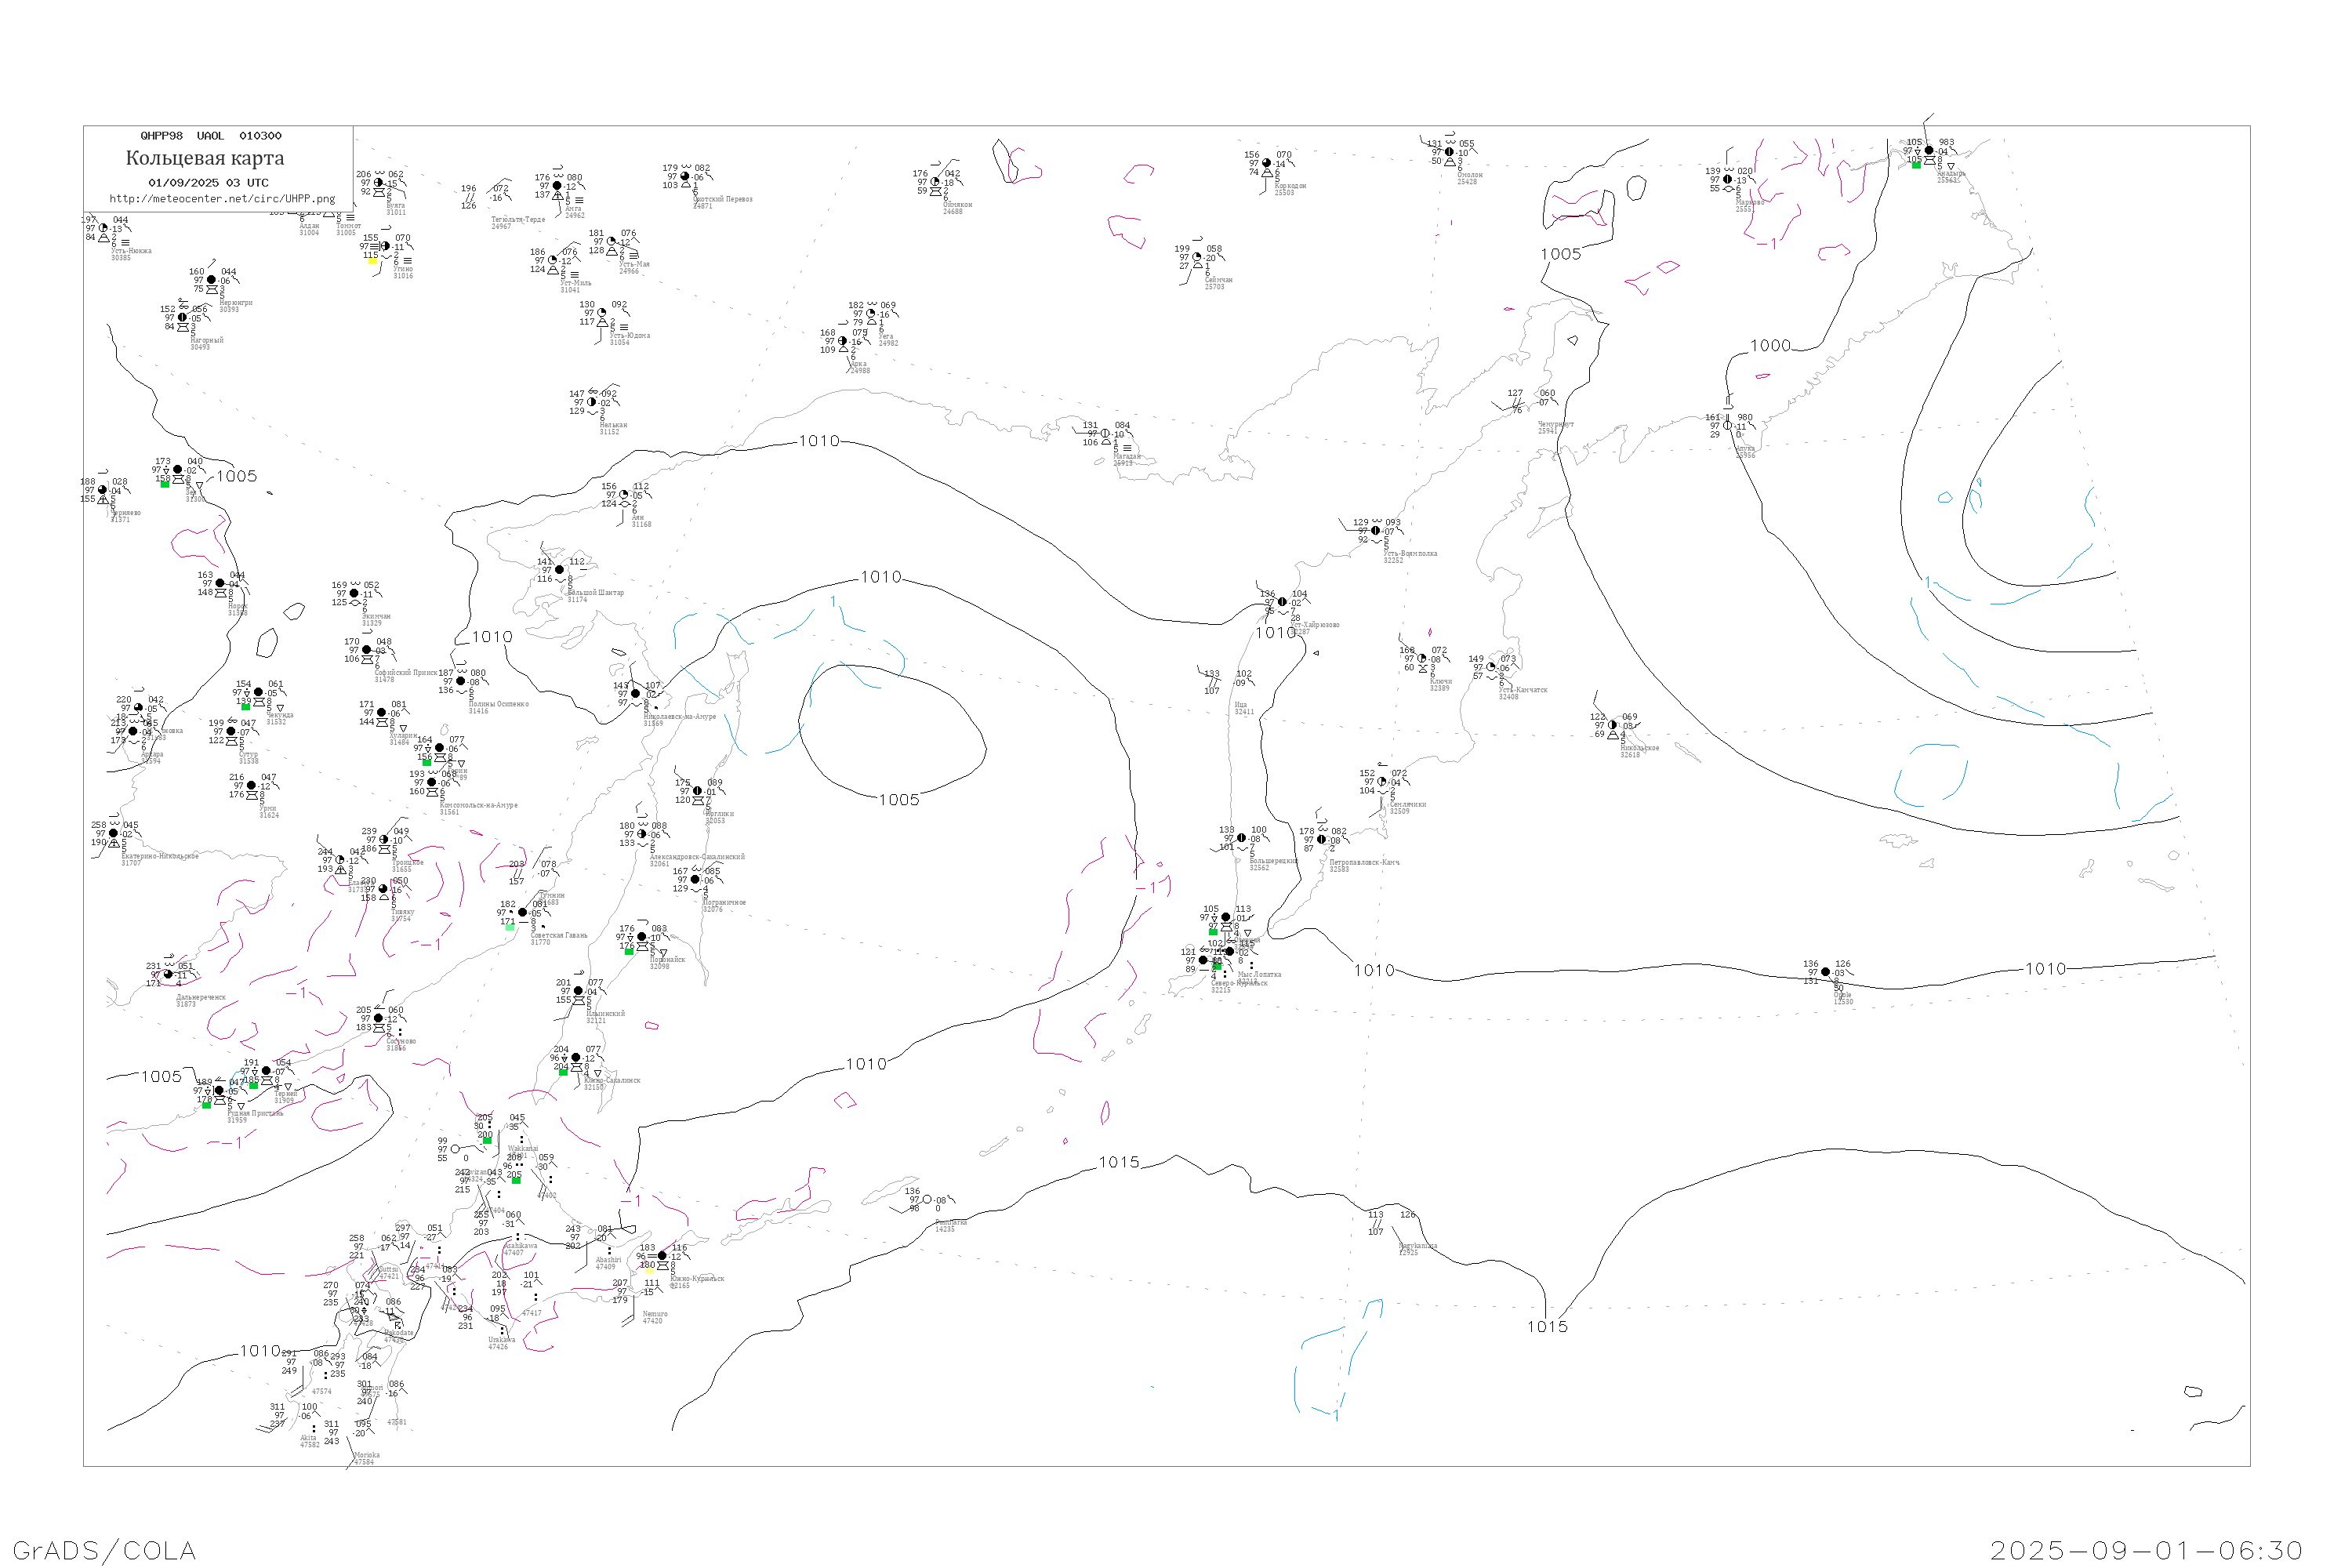Click the Ключи 32389 station circle
Viewport: 2352px width, 1568px height.
coord(1422,658)
